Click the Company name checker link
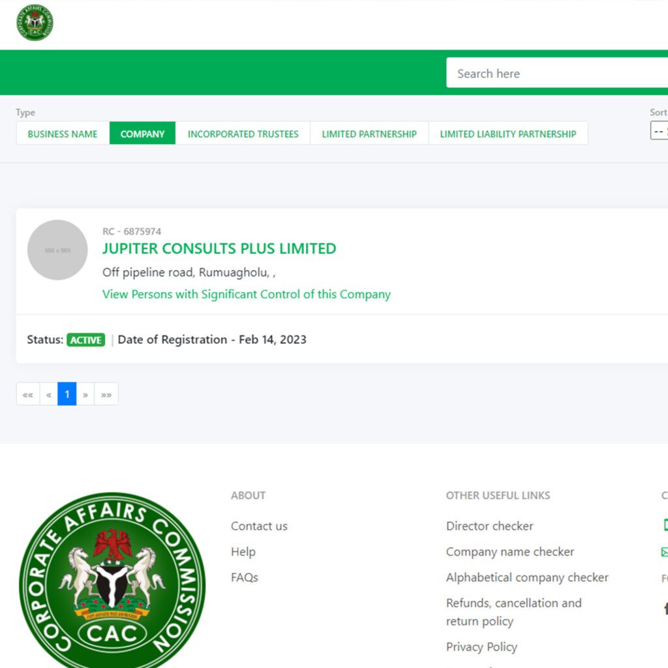Viewport: 668px width, 668px height. coord(509,552)
